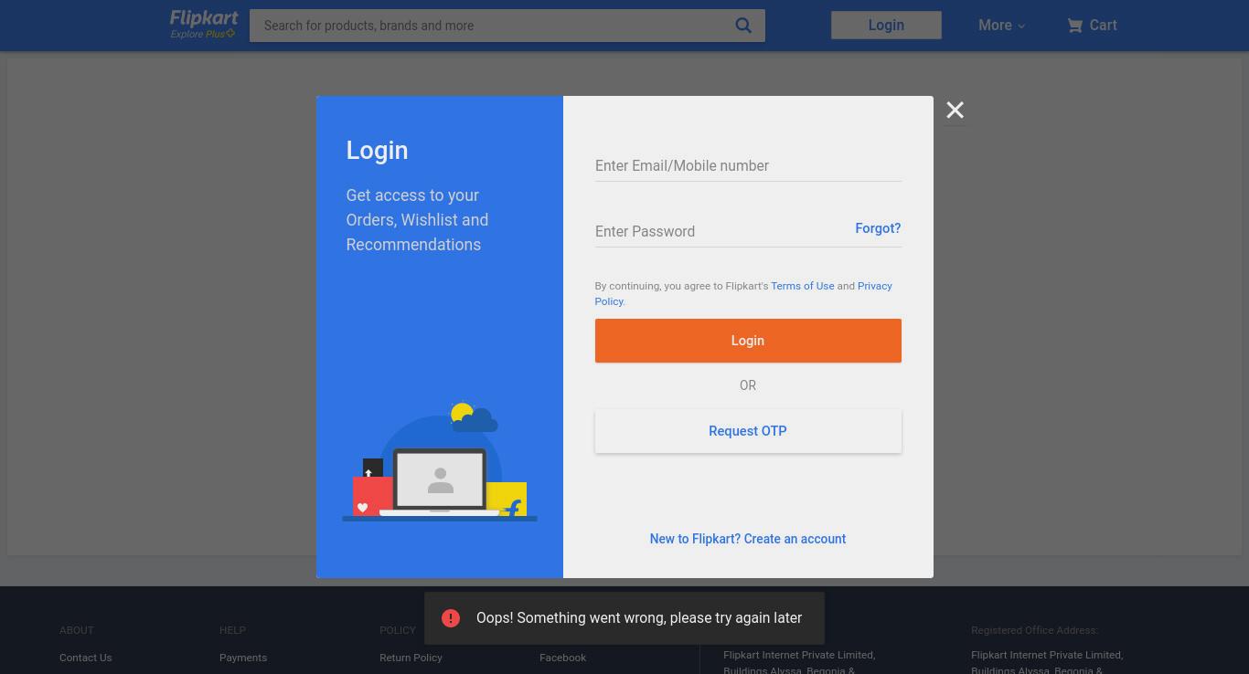Image resolution: width=1249 pixels, height=674 pixels.
Task: Open Cart from the header
Action: [1093, 26]
